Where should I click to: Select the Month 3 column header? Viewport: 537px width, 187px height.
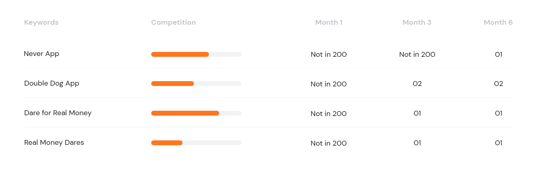[x=417, y=22]
